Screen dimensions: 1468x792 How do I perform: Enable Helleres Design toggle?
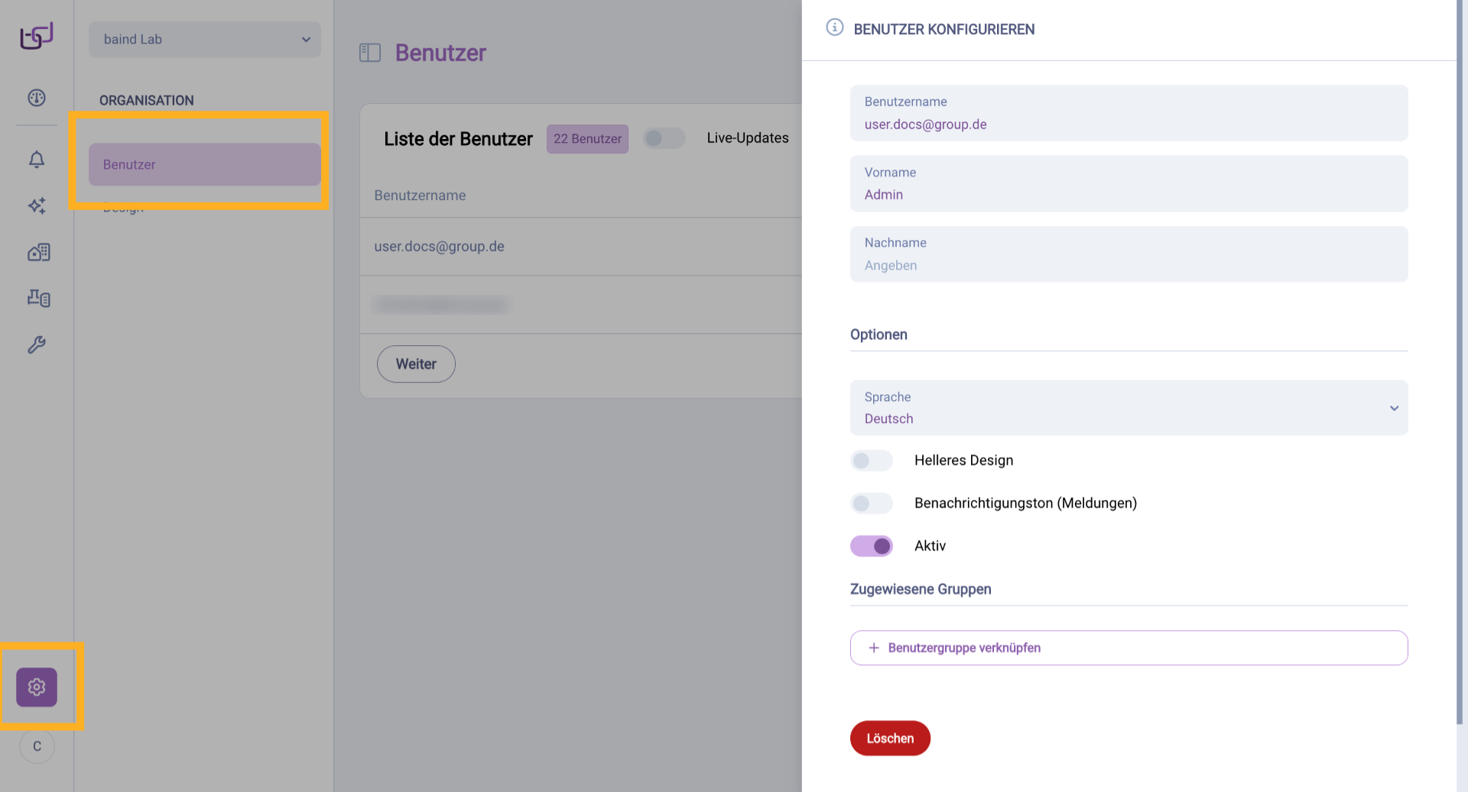click(871, 461)
